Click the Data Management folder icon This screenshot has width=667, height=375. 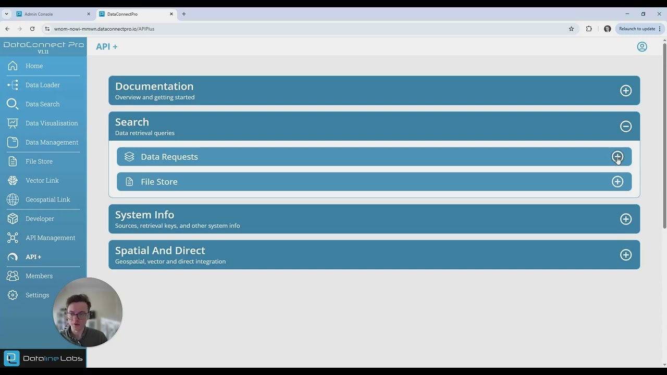tap(13, 142)
